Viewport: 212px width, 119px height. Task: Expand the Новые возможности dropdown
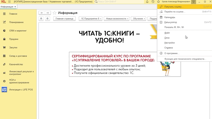[x=116, y=19]
